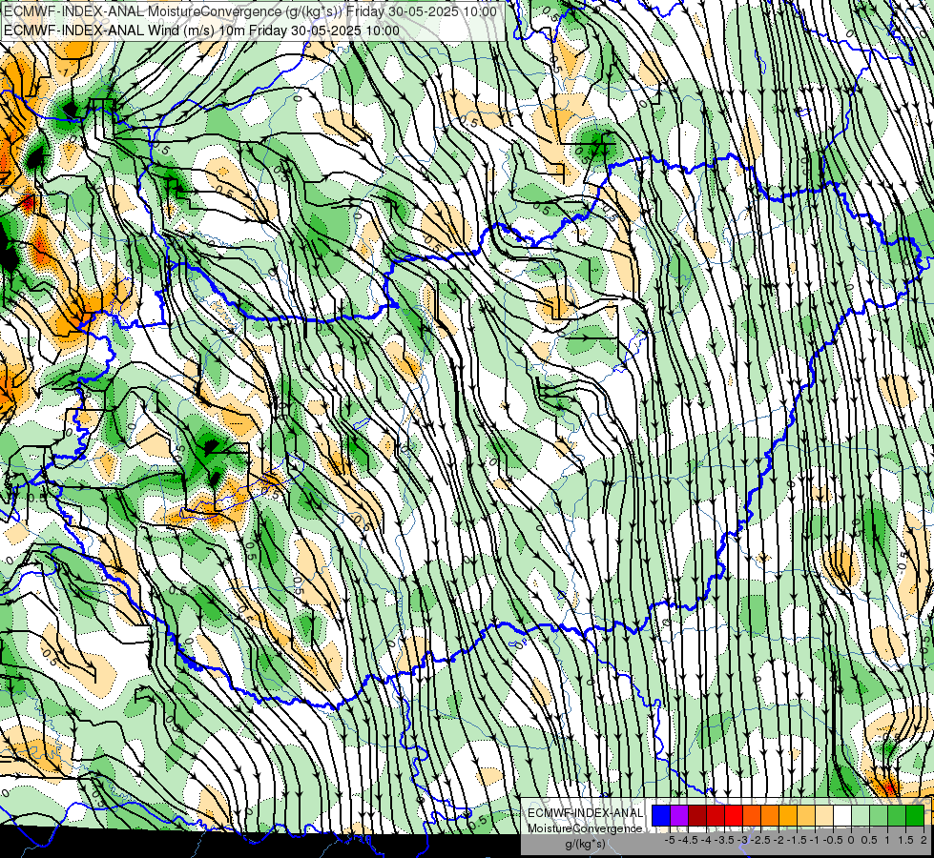
Task: Click the legend unit g/(kg*s)
Action: pyautogui.click(x=585, y=844)
